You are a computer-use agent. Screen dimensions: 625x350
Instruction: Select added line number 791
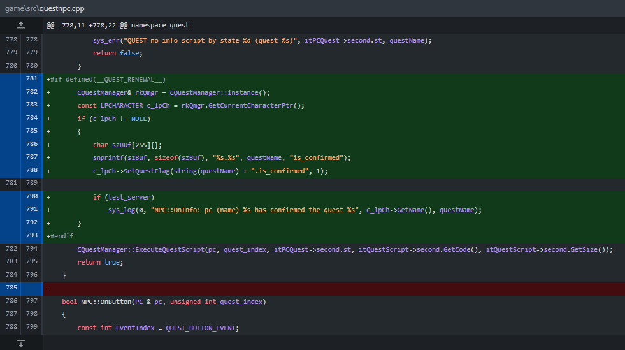32,210
